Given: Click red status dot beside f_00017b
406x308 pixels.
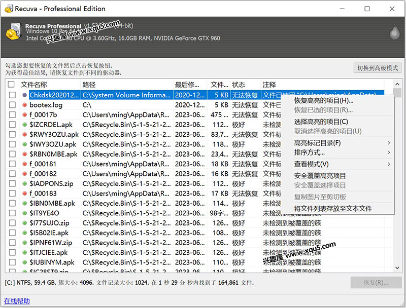Looking at the screenshot, I should [24, 114].
